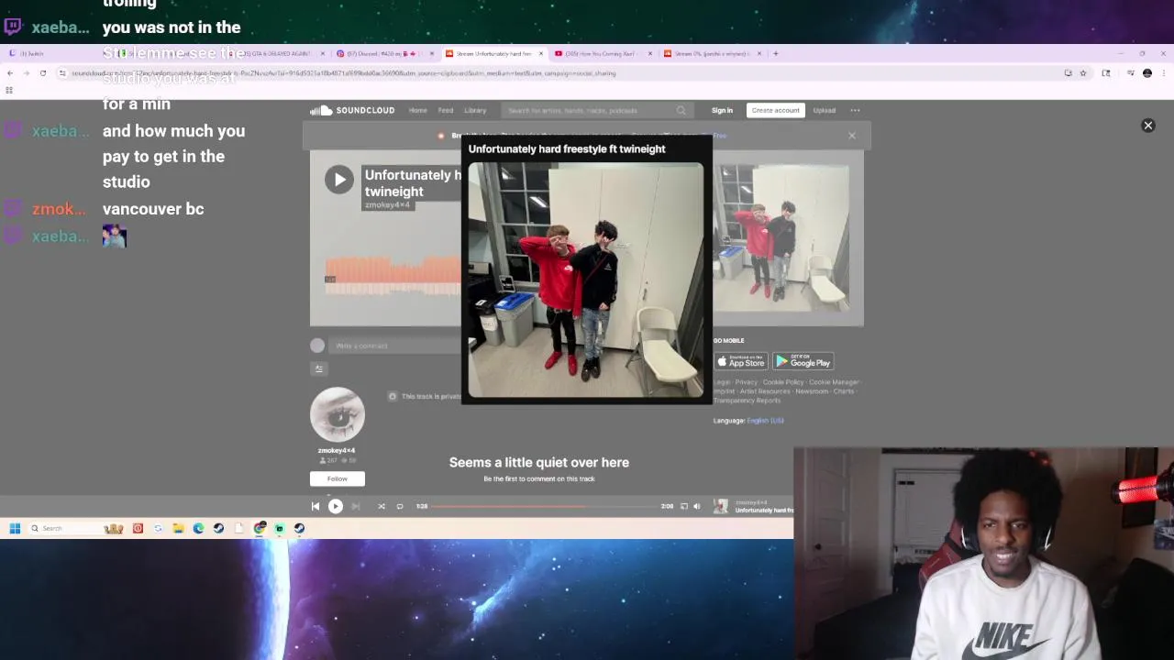This screenshot has height=660, width=1174.
Task: Click the cast icon in the player bar
Action: [x=683, y=506]
